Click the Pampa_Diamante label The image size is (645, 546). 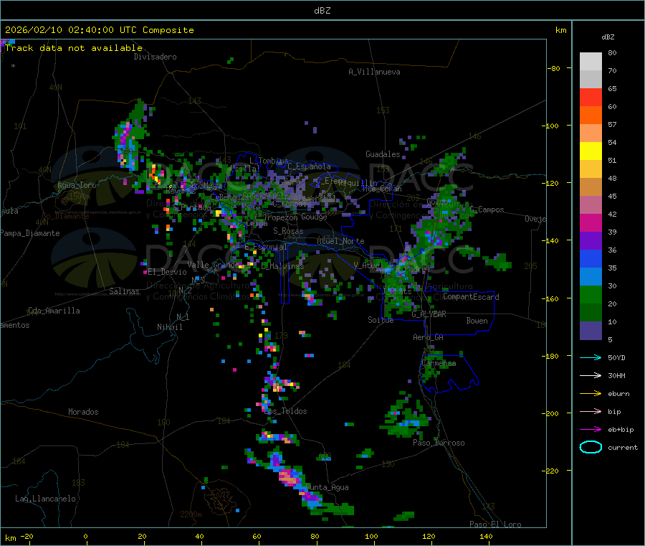tap(30, 233)
